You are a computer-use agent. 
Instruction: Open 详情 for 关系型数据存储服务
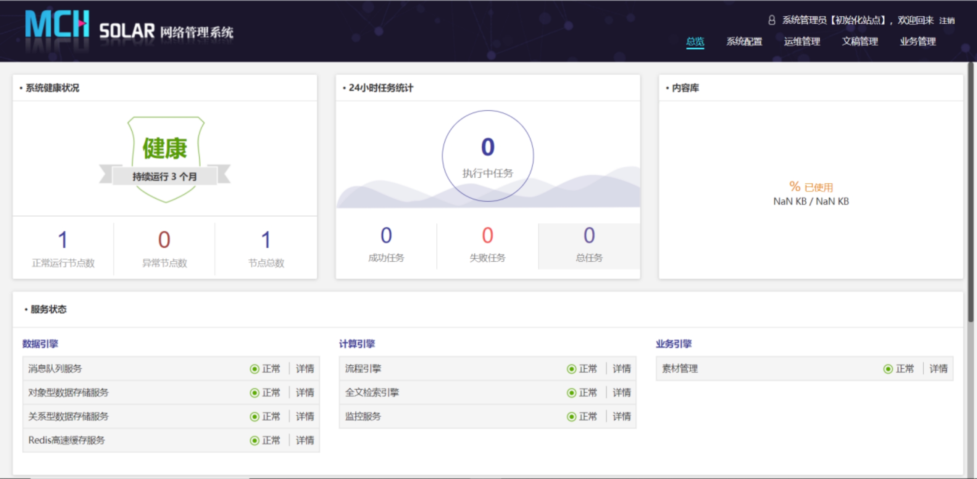coord(305,416)
